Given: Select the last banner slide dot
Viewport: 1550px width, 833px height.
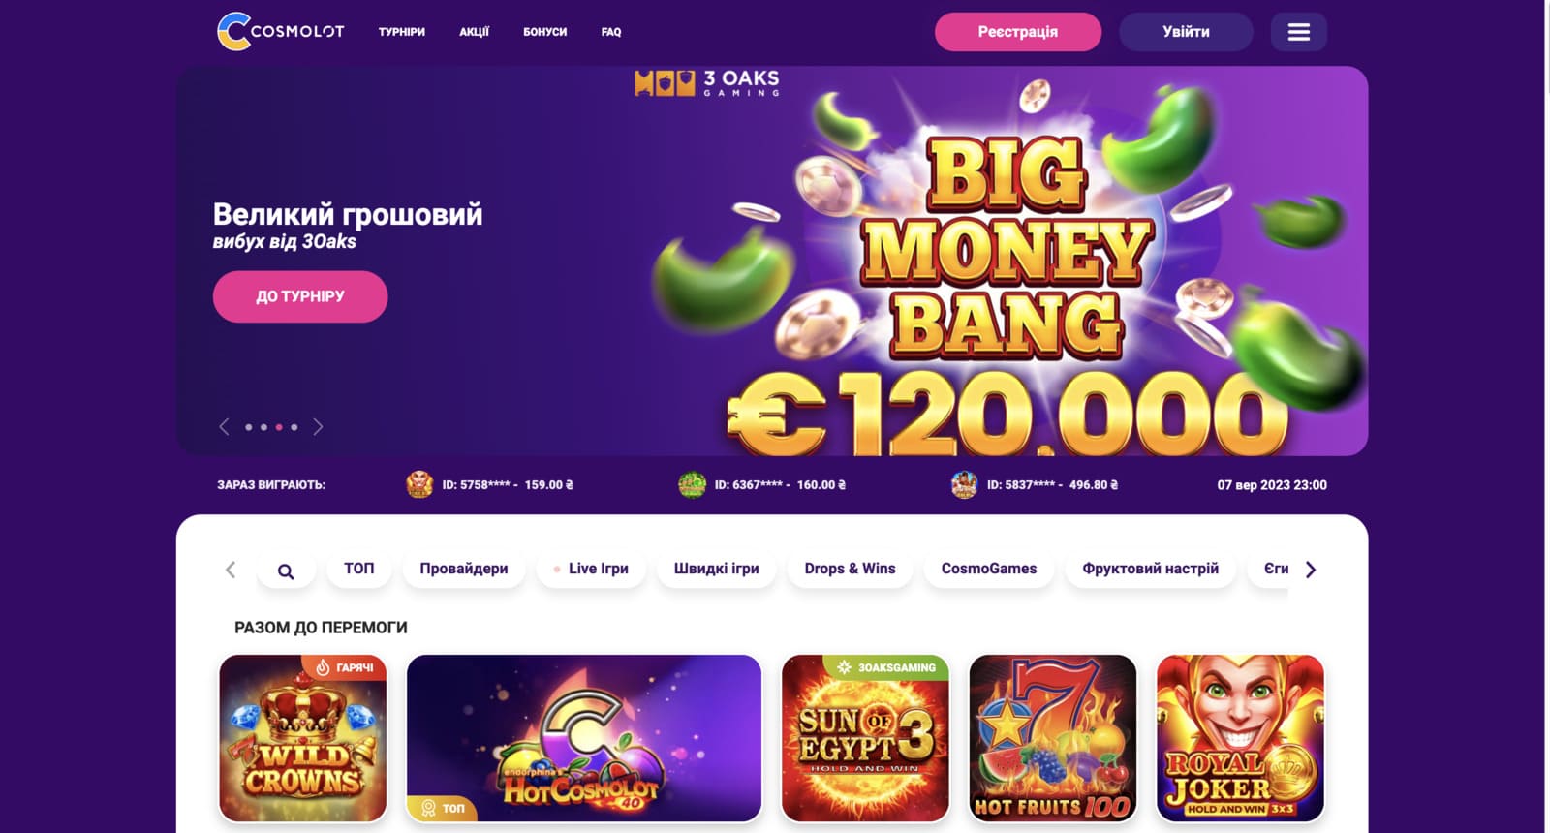Looking at the screenshot, I should pos(294,427).
